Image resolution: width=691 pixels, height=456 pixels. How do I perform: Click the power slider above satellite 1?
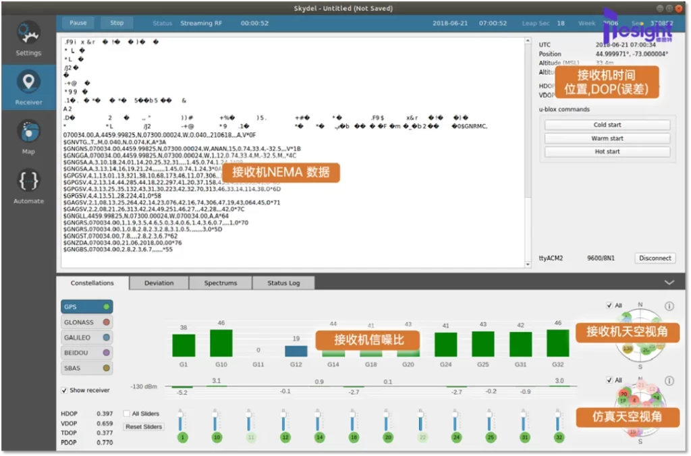pos(180,420)
